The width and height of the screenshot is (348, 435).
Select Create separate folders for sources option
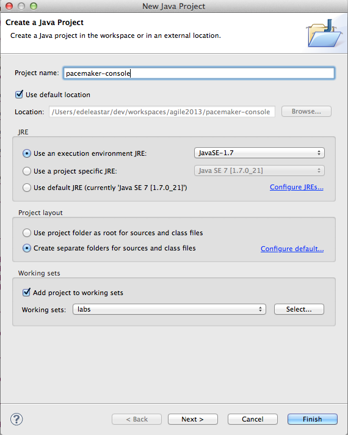[27, 248]
